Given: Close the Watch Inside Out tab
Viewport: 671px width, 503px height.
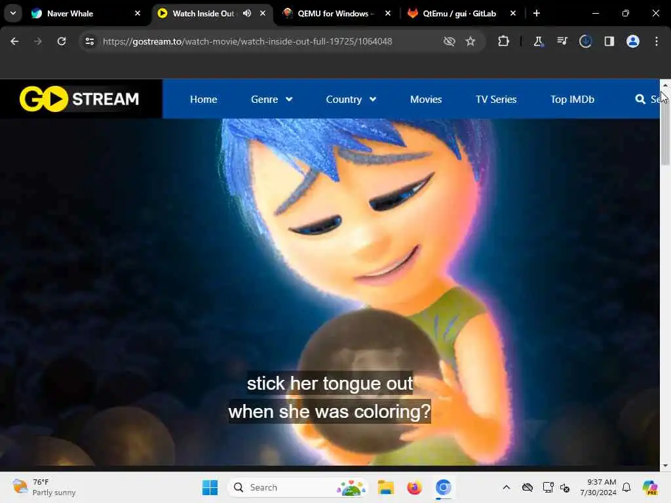Looking at the screenshot, I should pos(263,13).
